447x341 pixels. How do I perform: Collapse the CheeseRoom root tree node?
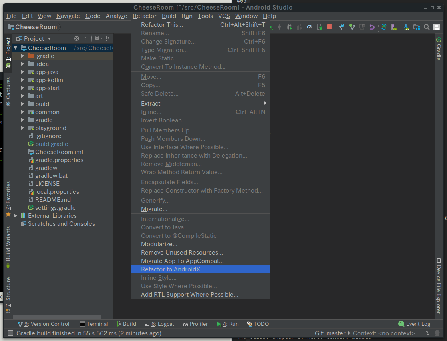click(x=16, y=48)
